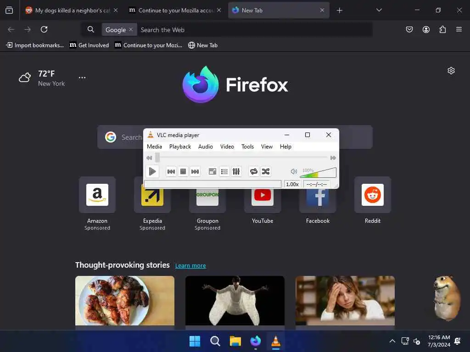This screenshot has height=352, width=470.
Task: Toggle VLC loop mode button
Action: [x=253, y=171]
